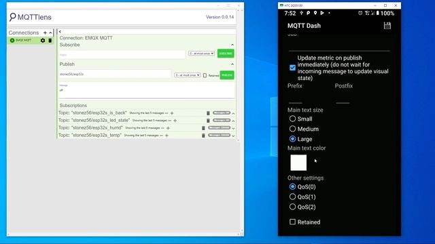Tap the Play Store icon in phone status bar
The height and width of the screenshot is (244, 435).
322,13
